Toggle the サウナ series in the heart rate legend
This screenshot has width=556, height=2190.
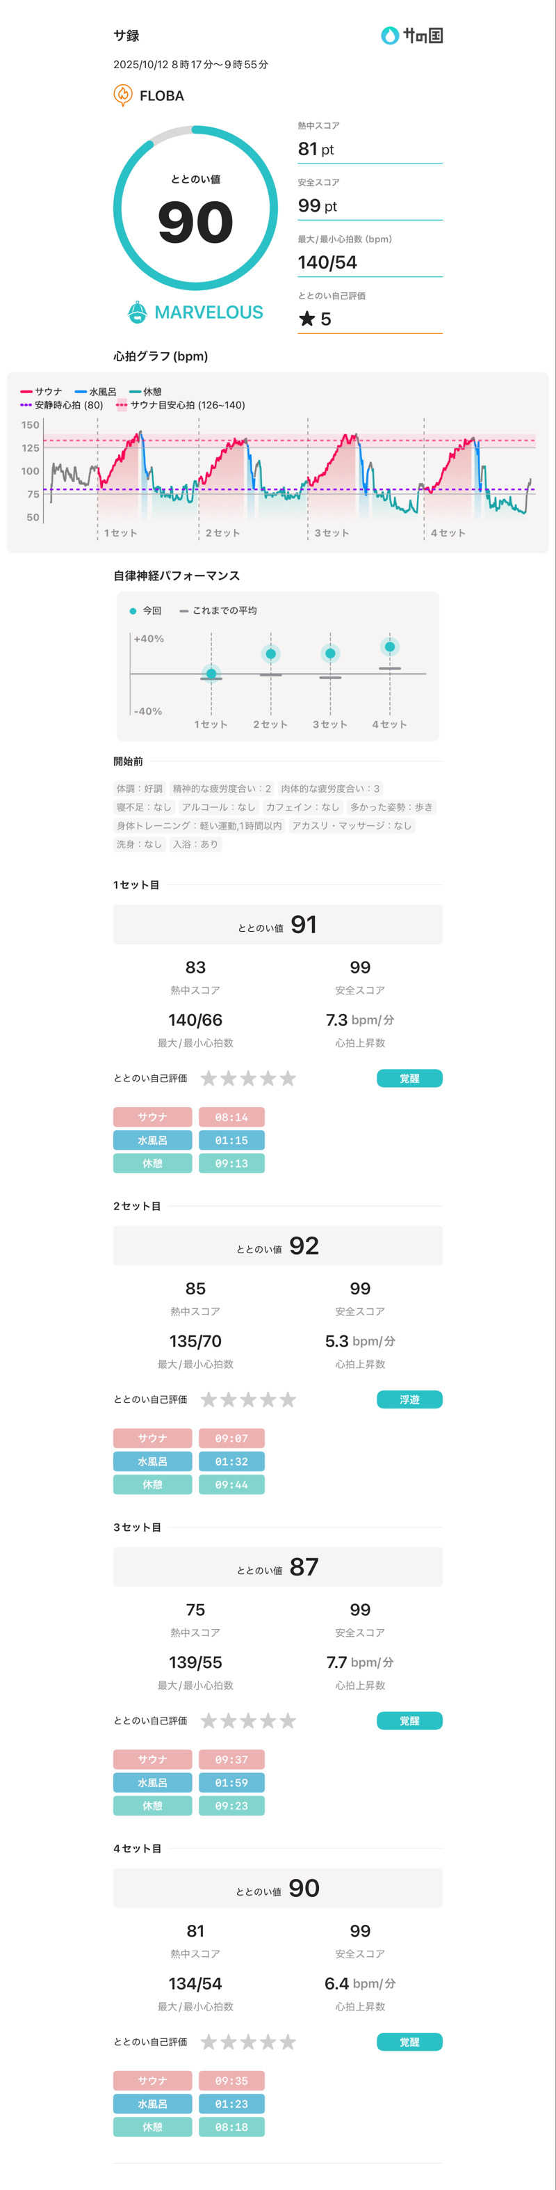pos(42,392)
